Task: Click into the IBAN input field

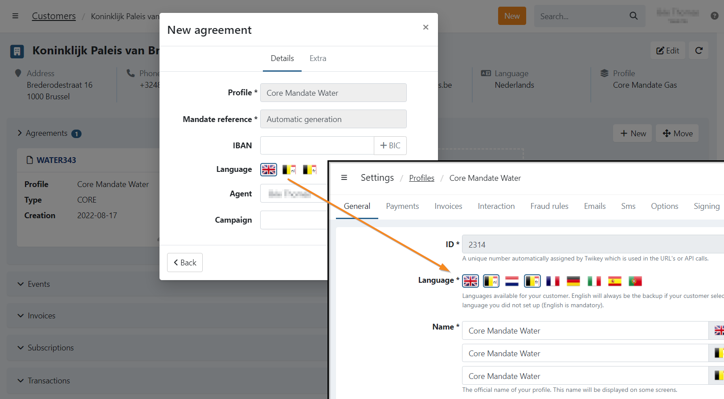Action: (x=317, y=146)
